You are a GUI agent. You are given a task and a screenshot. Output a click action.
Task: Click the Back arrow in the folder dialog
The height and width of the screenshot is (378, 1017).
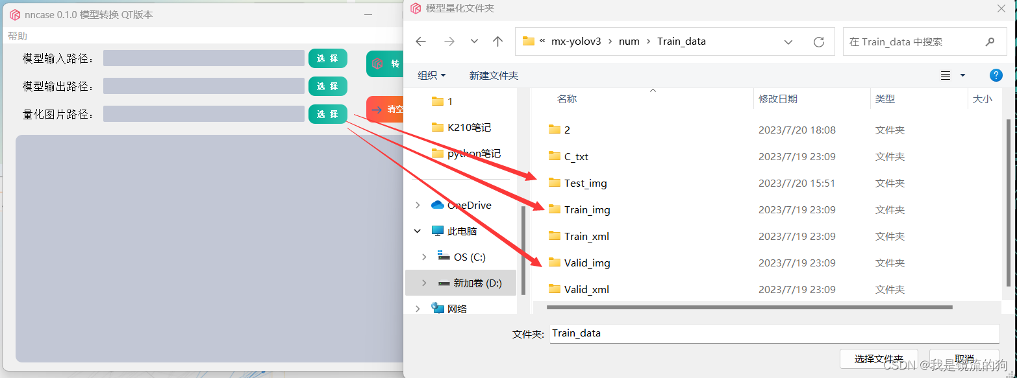[x=421, y=41]
